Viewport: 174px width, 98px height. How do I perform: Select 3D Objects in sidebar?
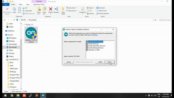[13, 38]
